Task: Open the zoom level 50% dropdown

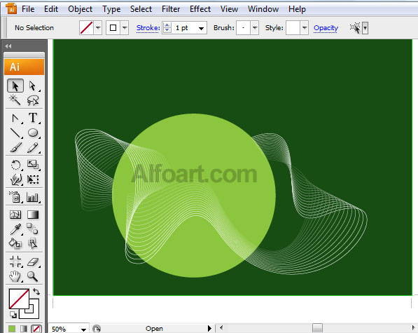Action: pos(83,329)
